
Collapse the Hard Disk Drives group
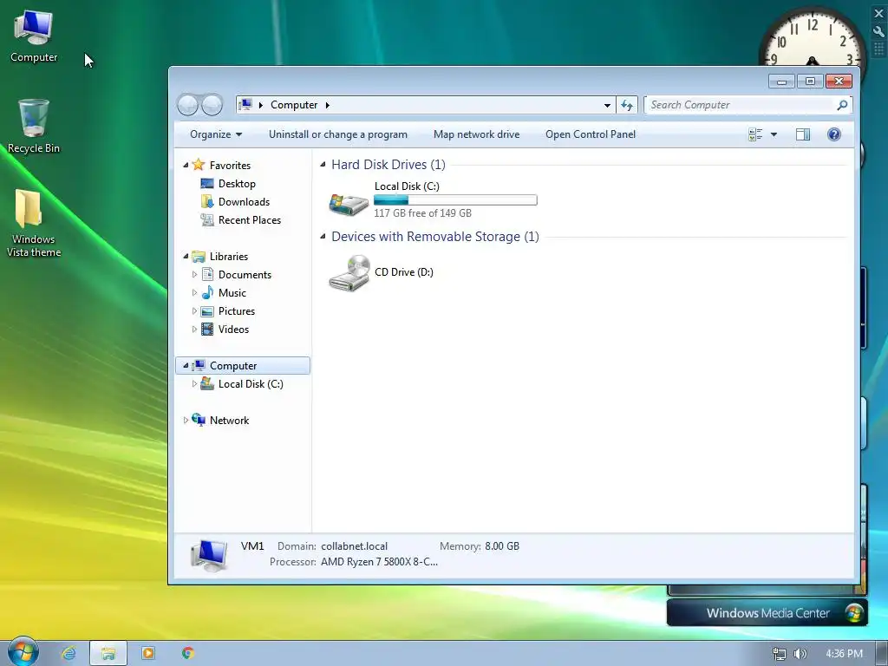(x=323, y=164)
